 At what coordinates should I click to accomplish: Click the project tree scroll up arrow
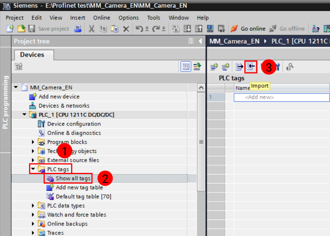click(x=201, y=87)
